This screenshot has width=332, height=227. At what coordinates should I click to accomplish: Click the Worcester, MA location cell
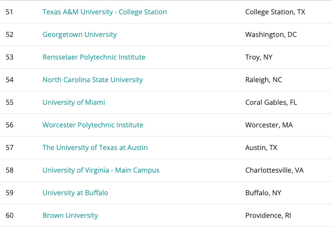269,125
